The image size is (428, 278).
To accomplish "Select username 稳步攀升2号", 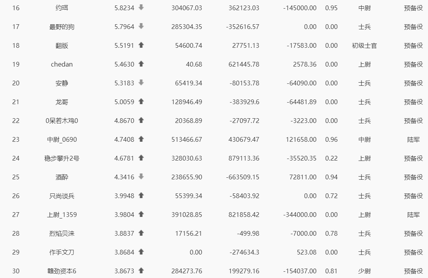I will pos(62,158).
